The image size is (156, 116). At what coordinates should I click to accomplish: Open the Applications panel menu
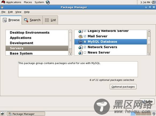[x=14, y=2]
